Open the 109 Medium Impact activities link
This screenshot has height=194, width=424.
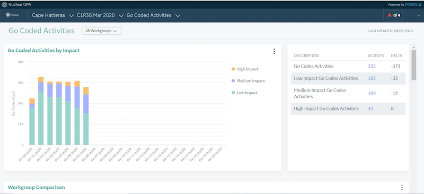coord(372,94)
